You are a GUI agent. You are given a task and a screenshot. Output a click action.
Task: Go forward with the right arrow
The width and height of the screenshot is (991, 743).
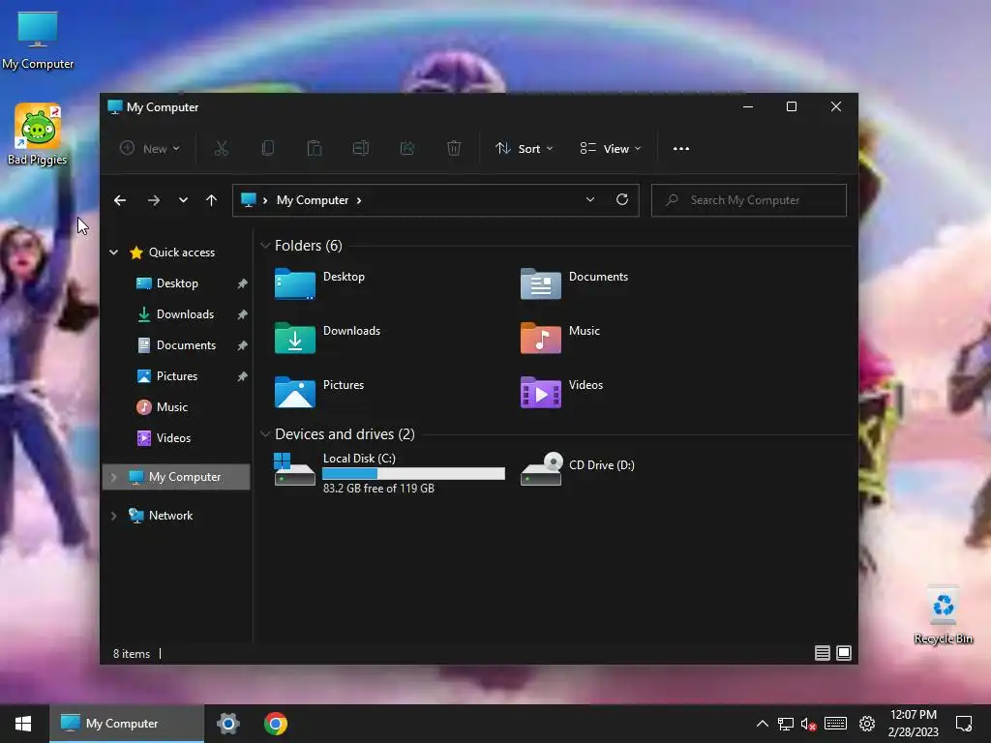154,200
